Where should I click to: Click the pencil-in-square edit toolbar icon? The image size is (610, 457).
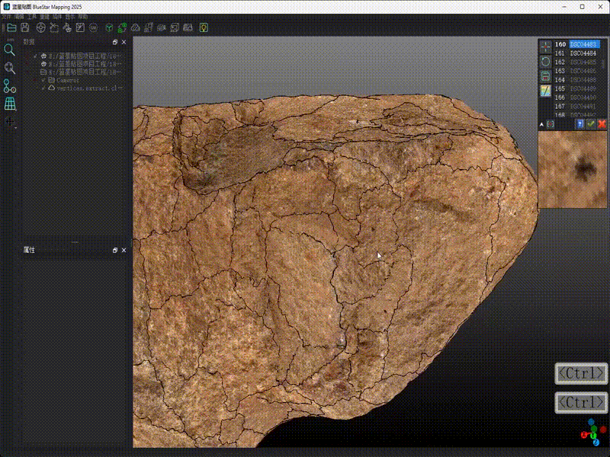pos(80,27)
